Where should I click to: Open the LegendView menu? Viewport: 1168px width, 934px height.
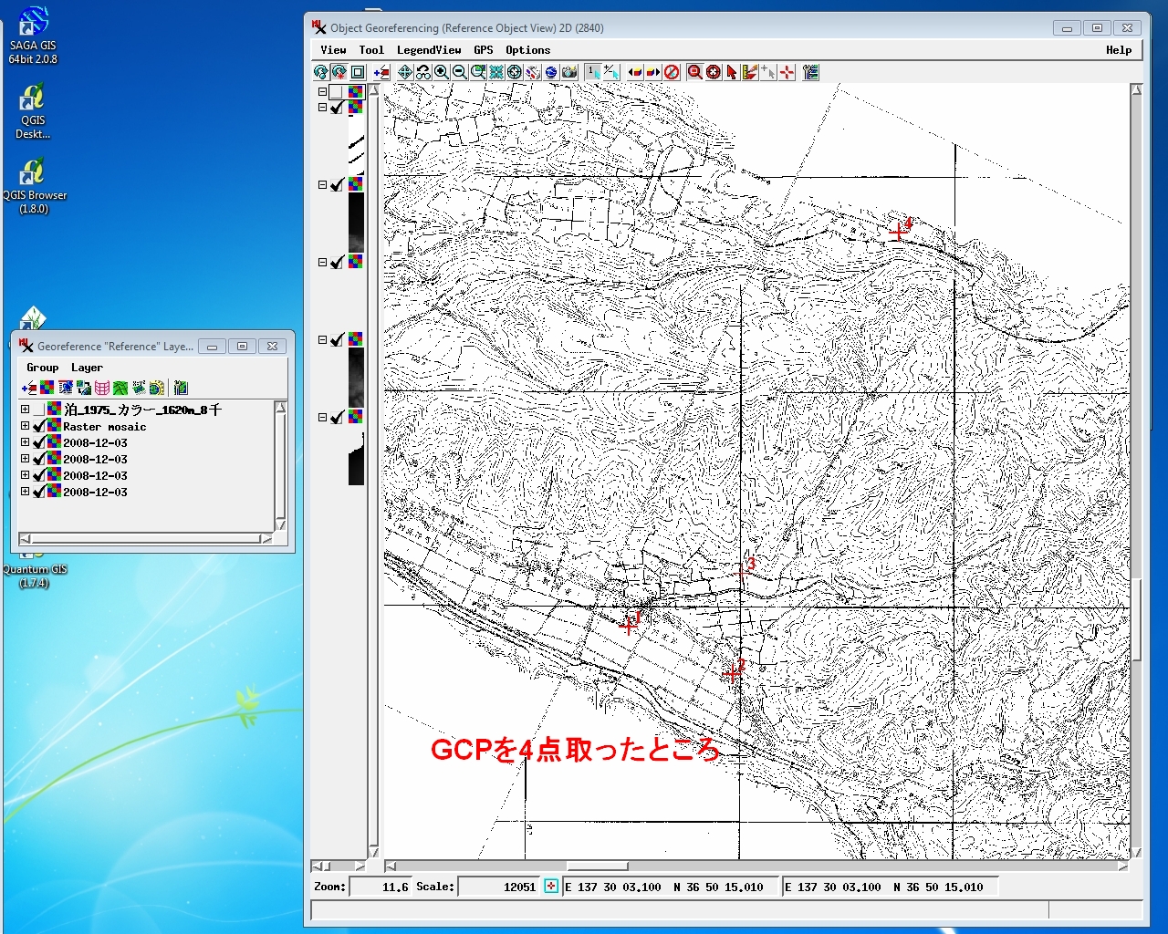point(428,50)
